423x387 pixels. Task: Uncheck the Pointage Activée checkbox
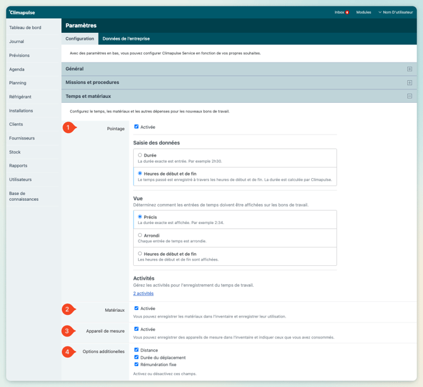click(136, 127)
